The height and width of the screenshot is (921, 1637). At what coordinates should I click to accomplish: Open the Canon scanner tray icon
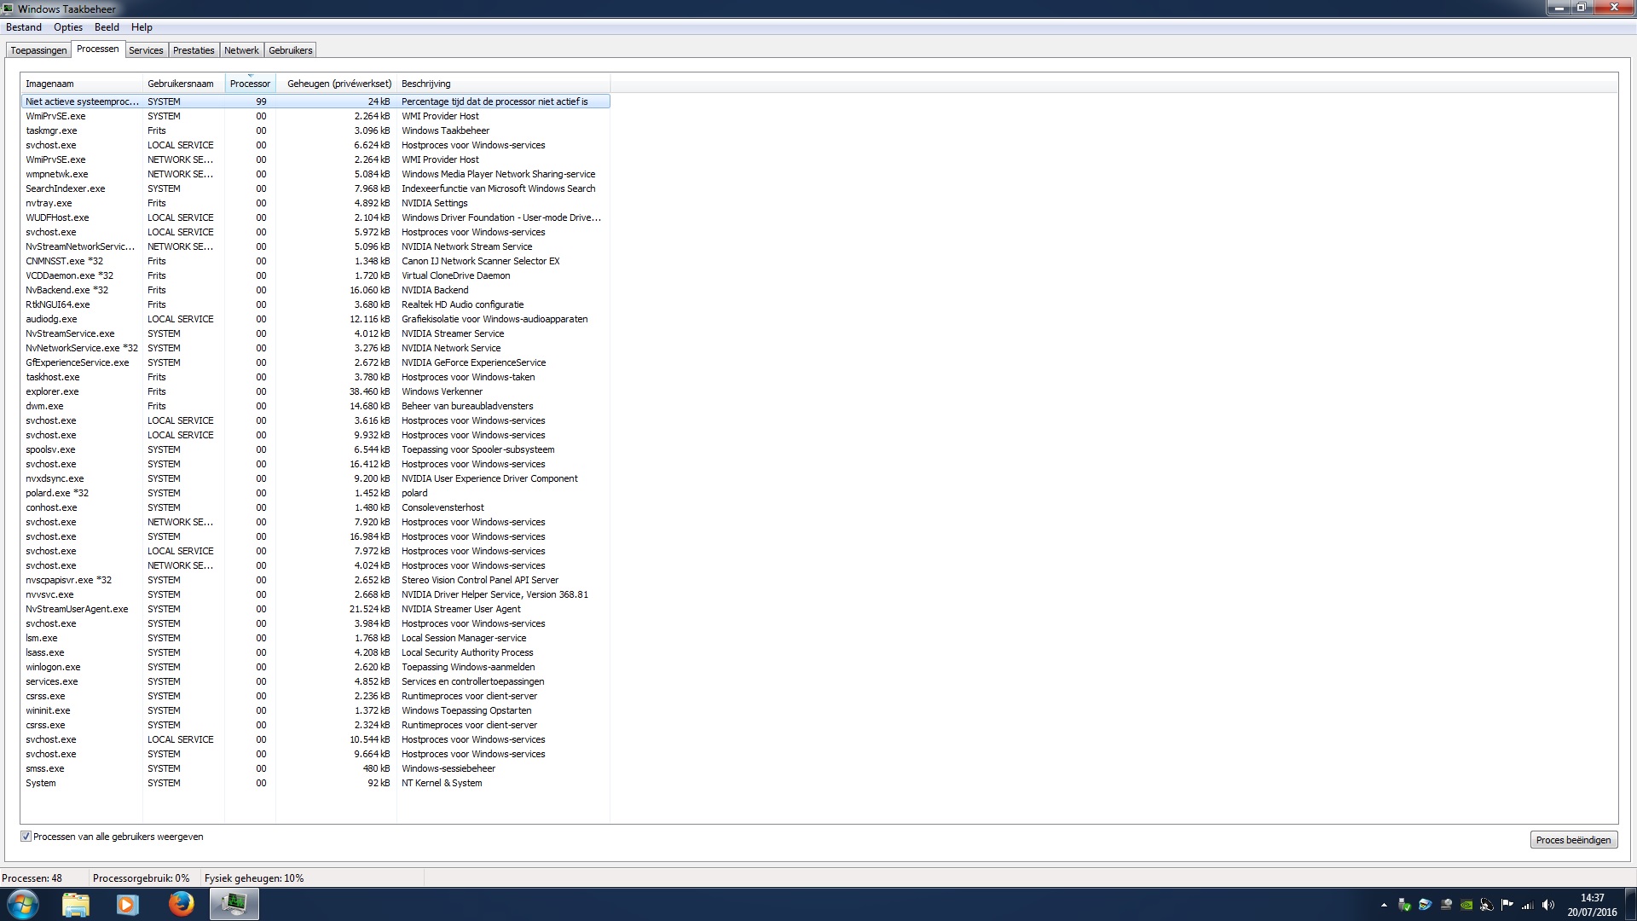(1425, 905)
